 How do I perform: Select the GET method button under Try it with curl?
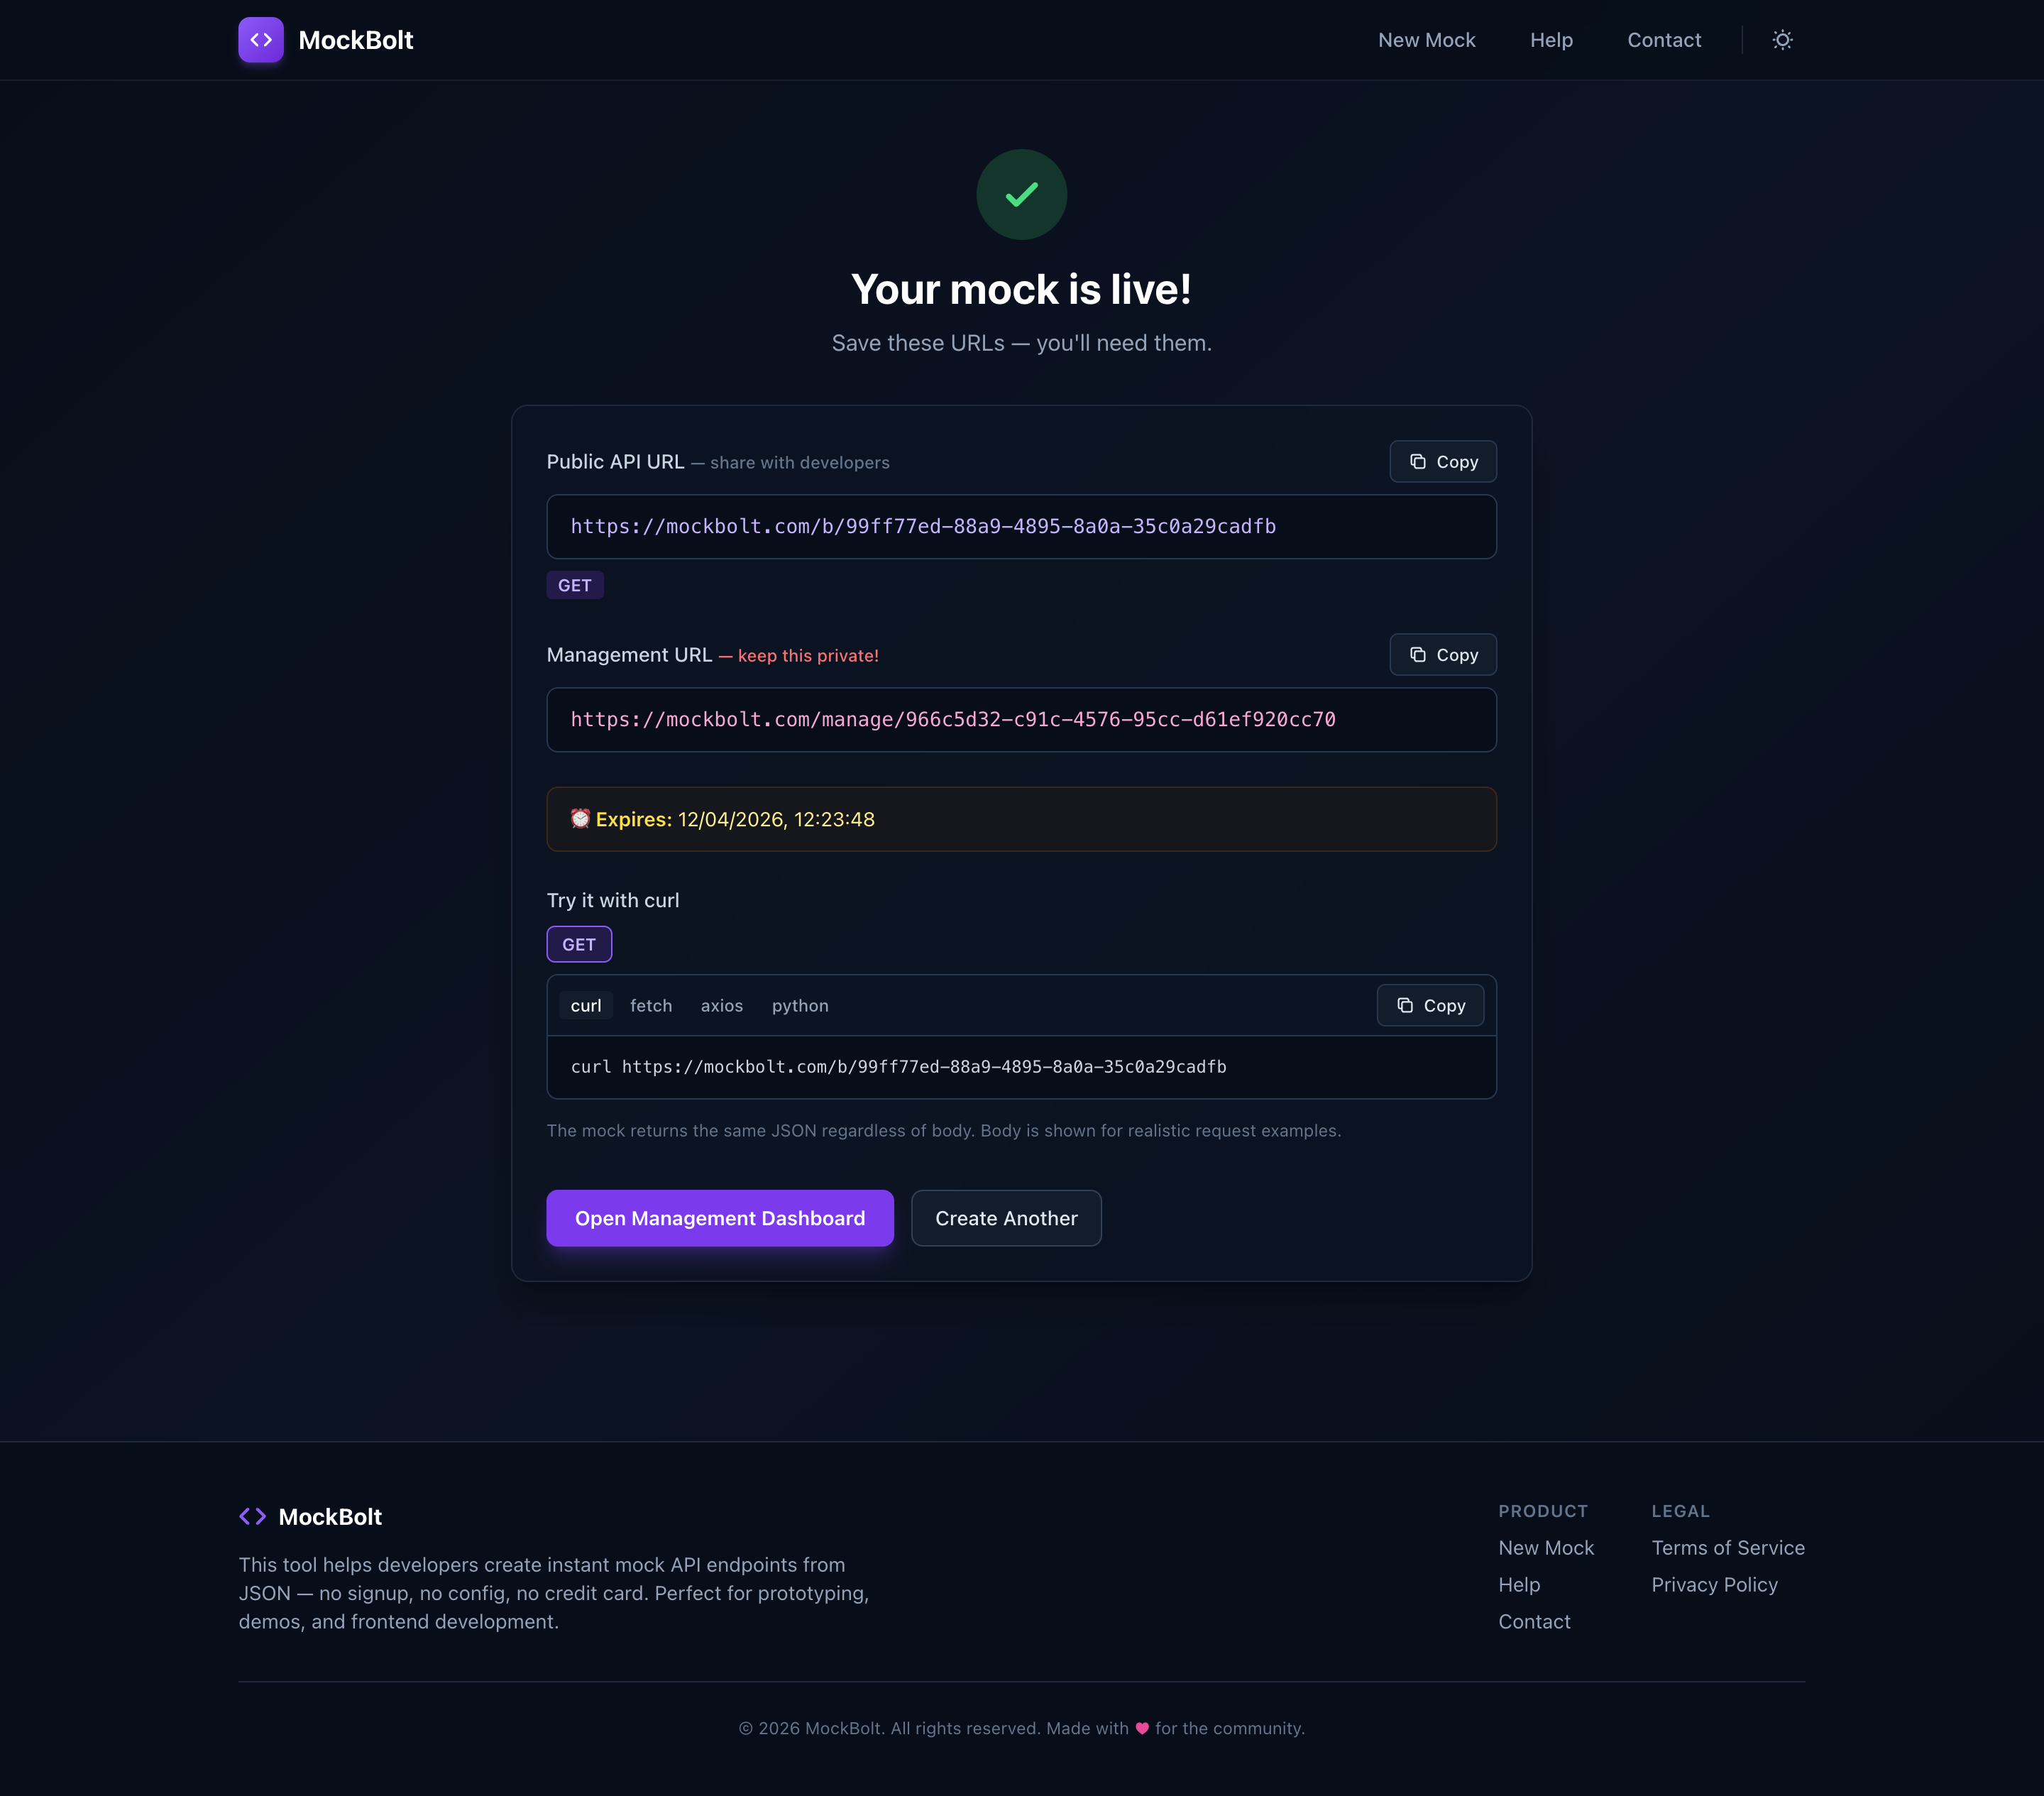(x=579, y=944)
